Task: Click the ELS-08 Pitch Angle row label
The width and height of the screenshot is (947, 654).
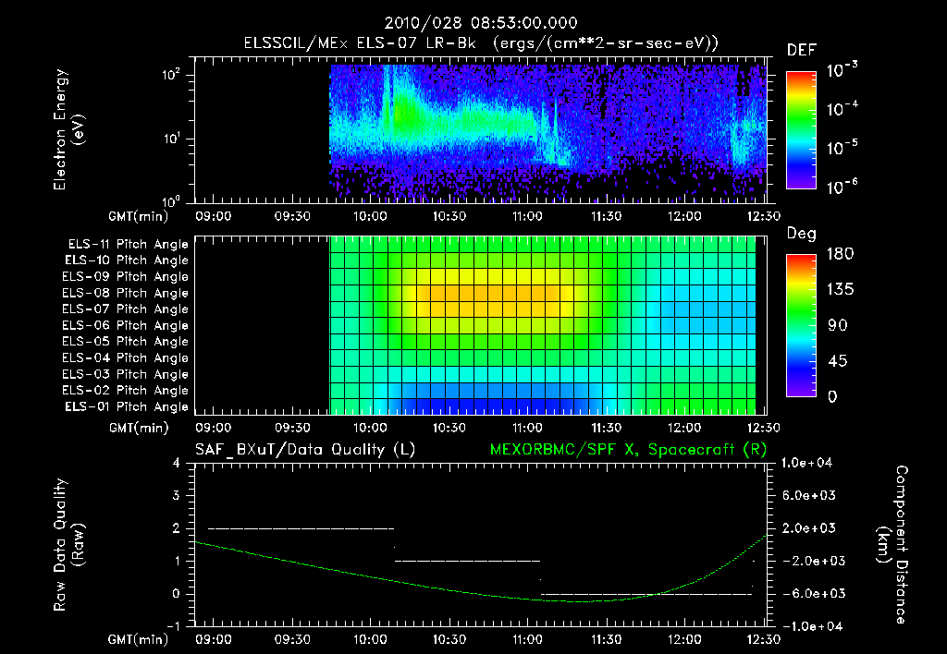Action: (125, 293)
